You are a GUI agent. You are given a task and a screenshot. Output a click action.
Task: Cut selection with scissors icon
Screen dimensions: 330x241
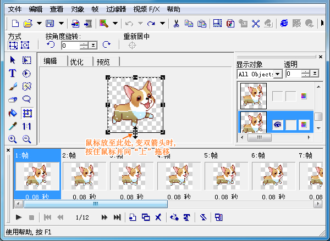[x=176, y=24]
